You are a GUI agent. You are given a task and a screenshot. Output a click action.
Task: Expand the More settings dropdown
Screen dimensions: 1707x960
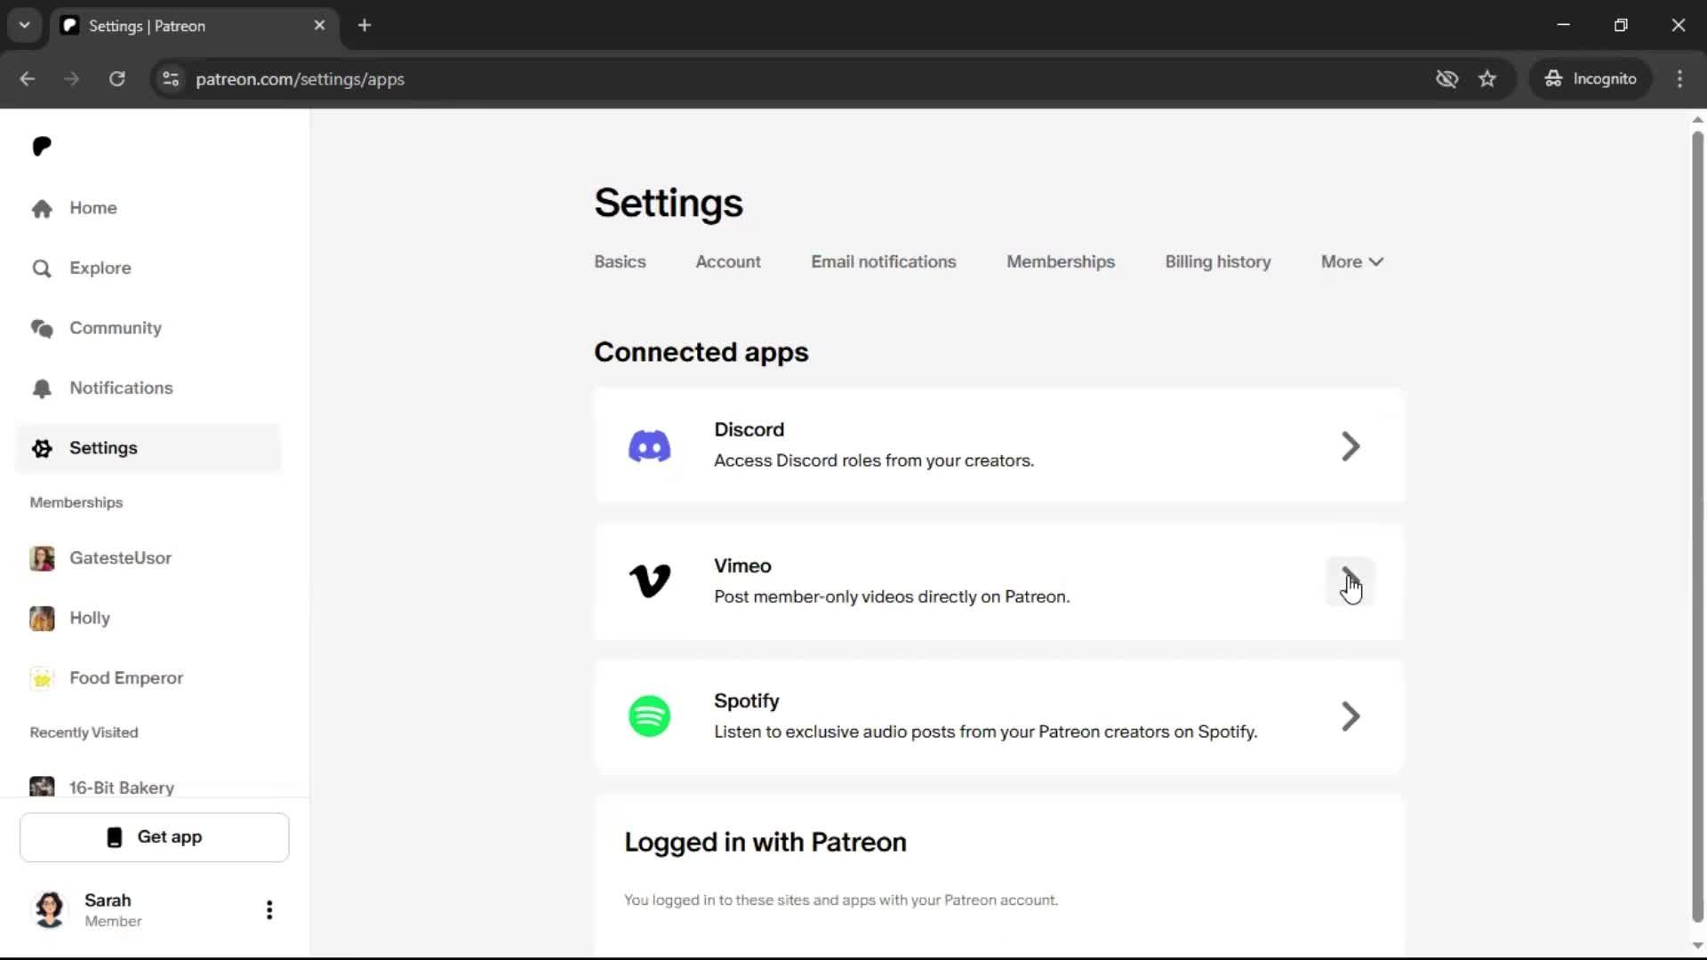click(x=1352, y=262)
